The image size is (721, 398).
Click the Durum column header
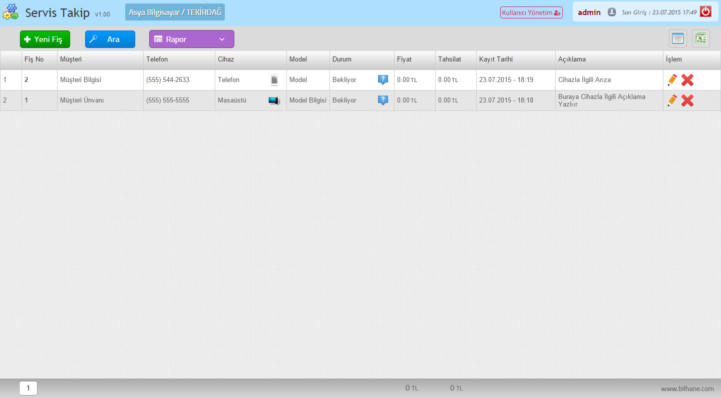(342, 59)
